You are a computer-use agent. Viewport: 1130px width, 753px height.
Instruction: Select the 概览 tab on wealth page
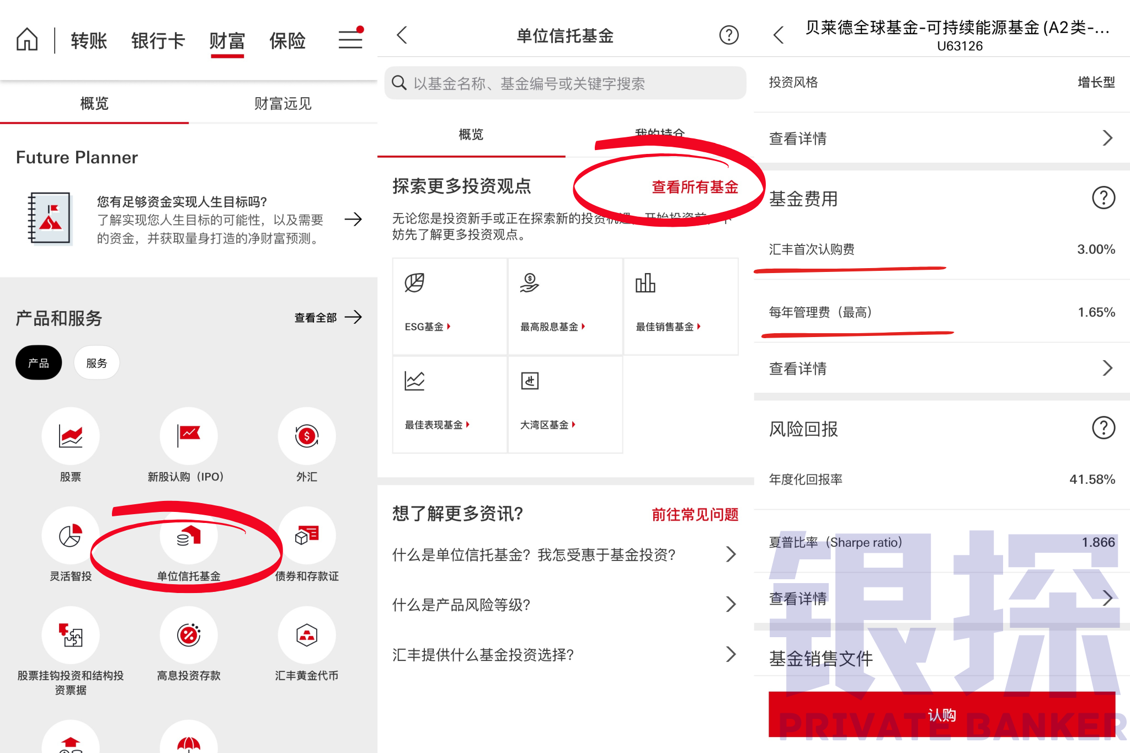tap(94, 103)
